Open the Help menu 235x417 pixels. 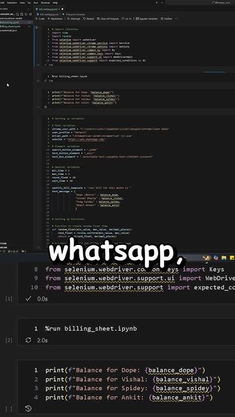click(55, 2)
